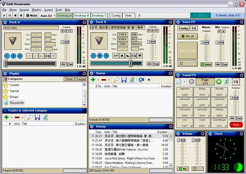Click the toolbar next track icon
This screenshot has width=246, height=174.
point(21,16)
